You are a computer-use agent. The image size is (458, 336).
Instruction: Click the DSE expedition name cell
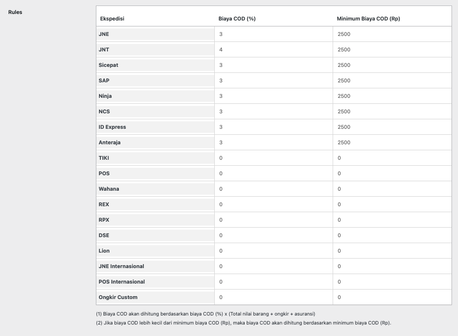coord(155,235)
